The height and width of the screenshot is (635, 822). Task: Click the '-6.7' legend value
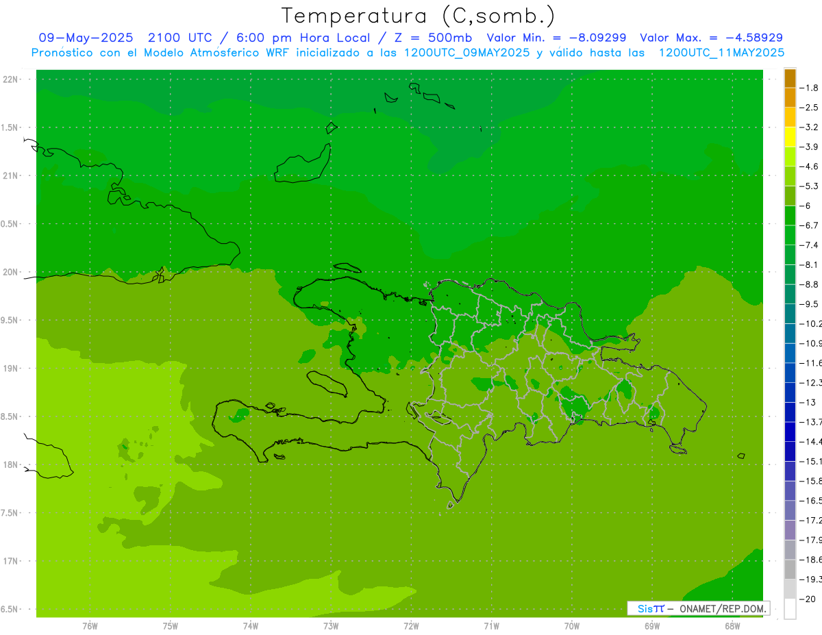point(809,225)
